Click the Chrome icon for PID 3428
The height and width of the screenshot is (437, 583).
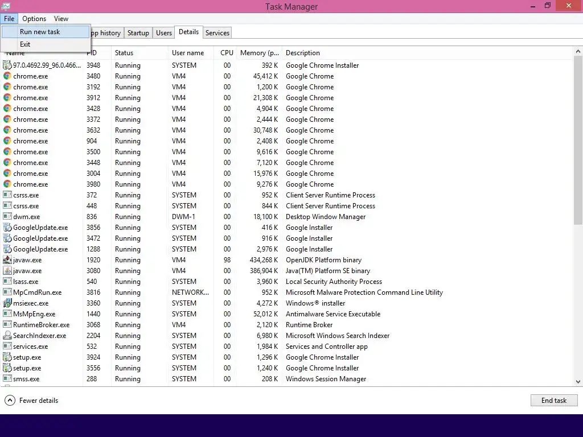pyautogui.click(x=7, y=108)
